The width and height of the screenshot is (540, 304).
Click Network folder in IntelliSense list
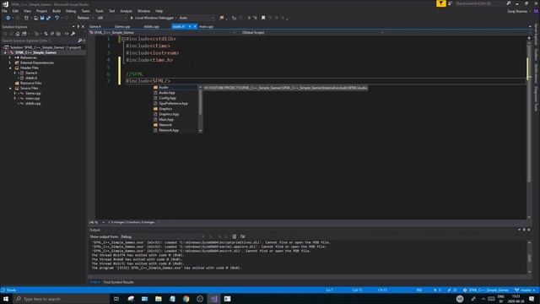165,125
